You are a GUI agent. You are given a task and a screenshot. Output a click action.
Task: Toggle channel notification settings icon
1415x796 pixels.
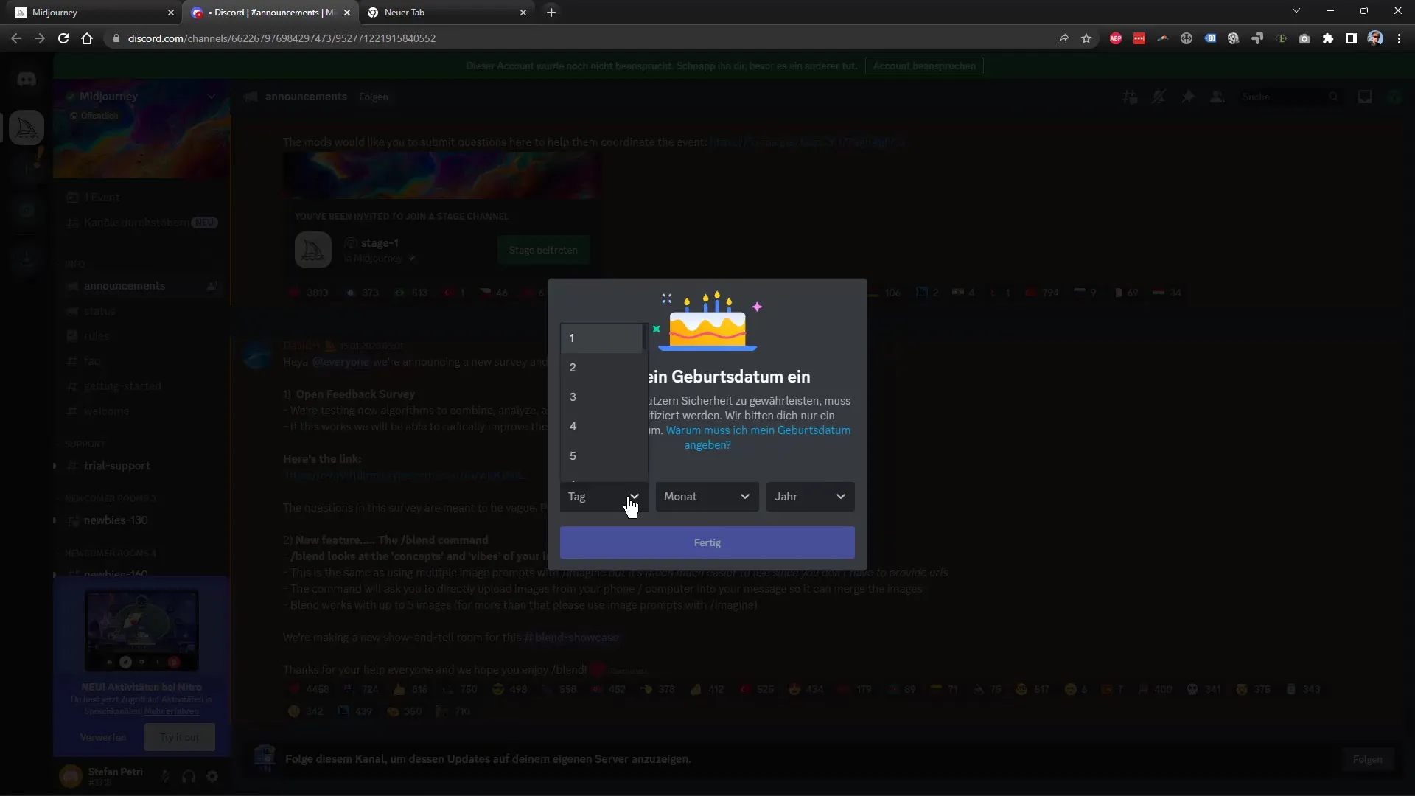click(x=1159, y=97)
